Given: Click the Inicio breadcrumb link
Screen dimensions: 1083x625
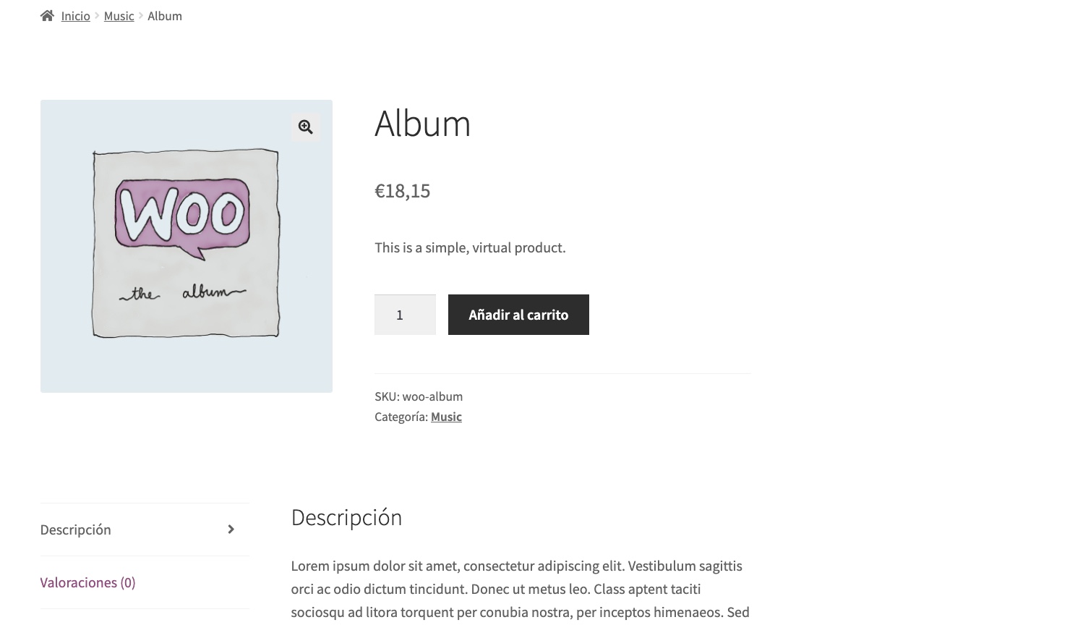Looking at the screenshot, I should (75, 16).
